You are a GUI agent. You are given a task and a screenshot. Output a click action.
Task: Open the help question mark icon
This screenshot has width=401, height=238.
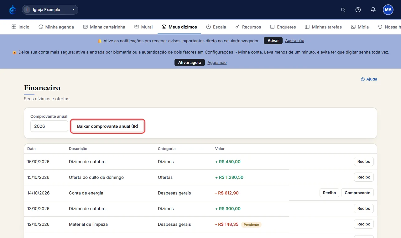pyautogui.click(x=358, y=10)
